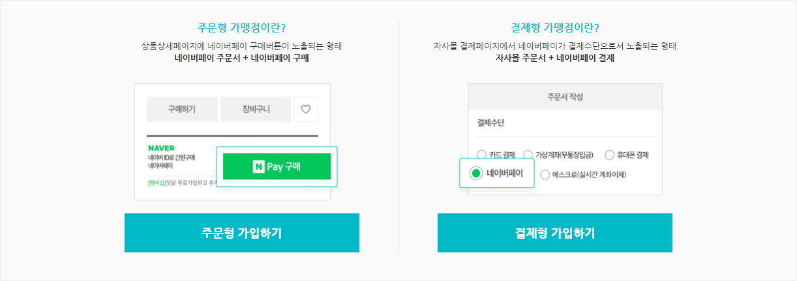Click the NAVER green logo text
The width and height of the screenshot is (797, 281).
coord(161,148)
